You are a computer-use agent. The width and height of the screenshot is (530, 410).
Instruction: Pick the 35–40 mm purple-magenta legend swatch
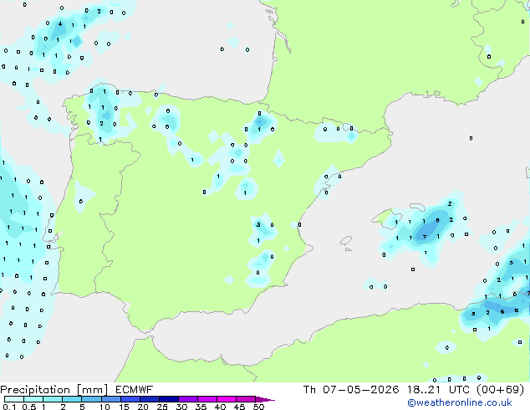[x=207, y=399]
